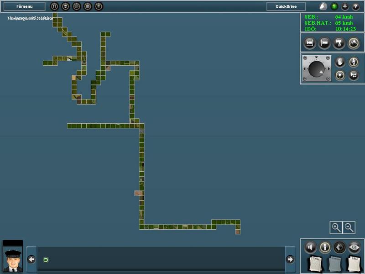365x274 pixels.
Task: Open help with the question mark icon
Action: 356,6
